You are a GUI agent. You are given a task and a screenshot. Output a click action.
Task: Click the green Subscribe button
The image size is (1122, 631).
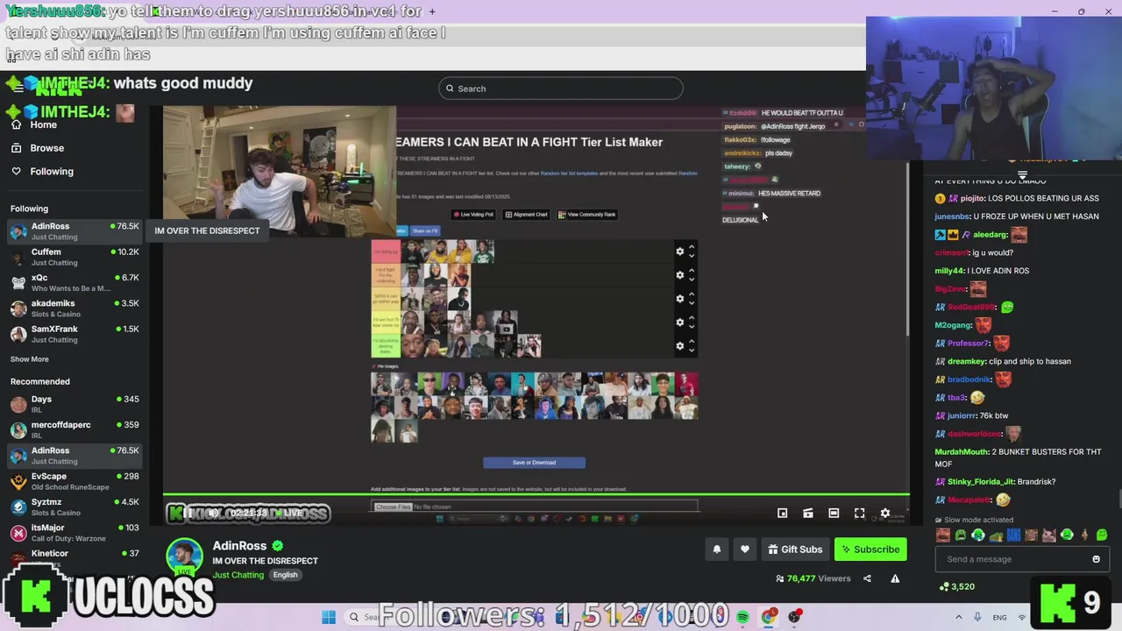870,549
